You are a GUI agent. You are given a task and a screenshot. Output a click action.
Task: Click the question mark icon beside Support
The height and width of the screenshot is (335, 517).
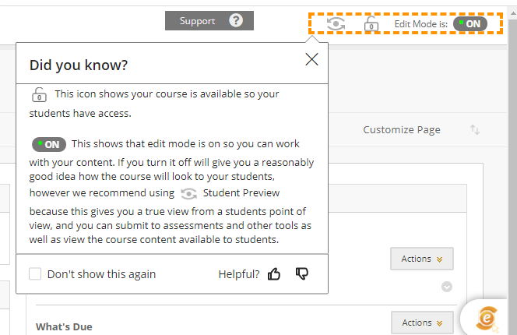click(236, 21)
